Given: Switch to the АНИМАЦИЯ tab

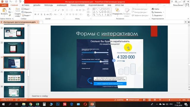Looking at the screenshot, I should (62, 5).
